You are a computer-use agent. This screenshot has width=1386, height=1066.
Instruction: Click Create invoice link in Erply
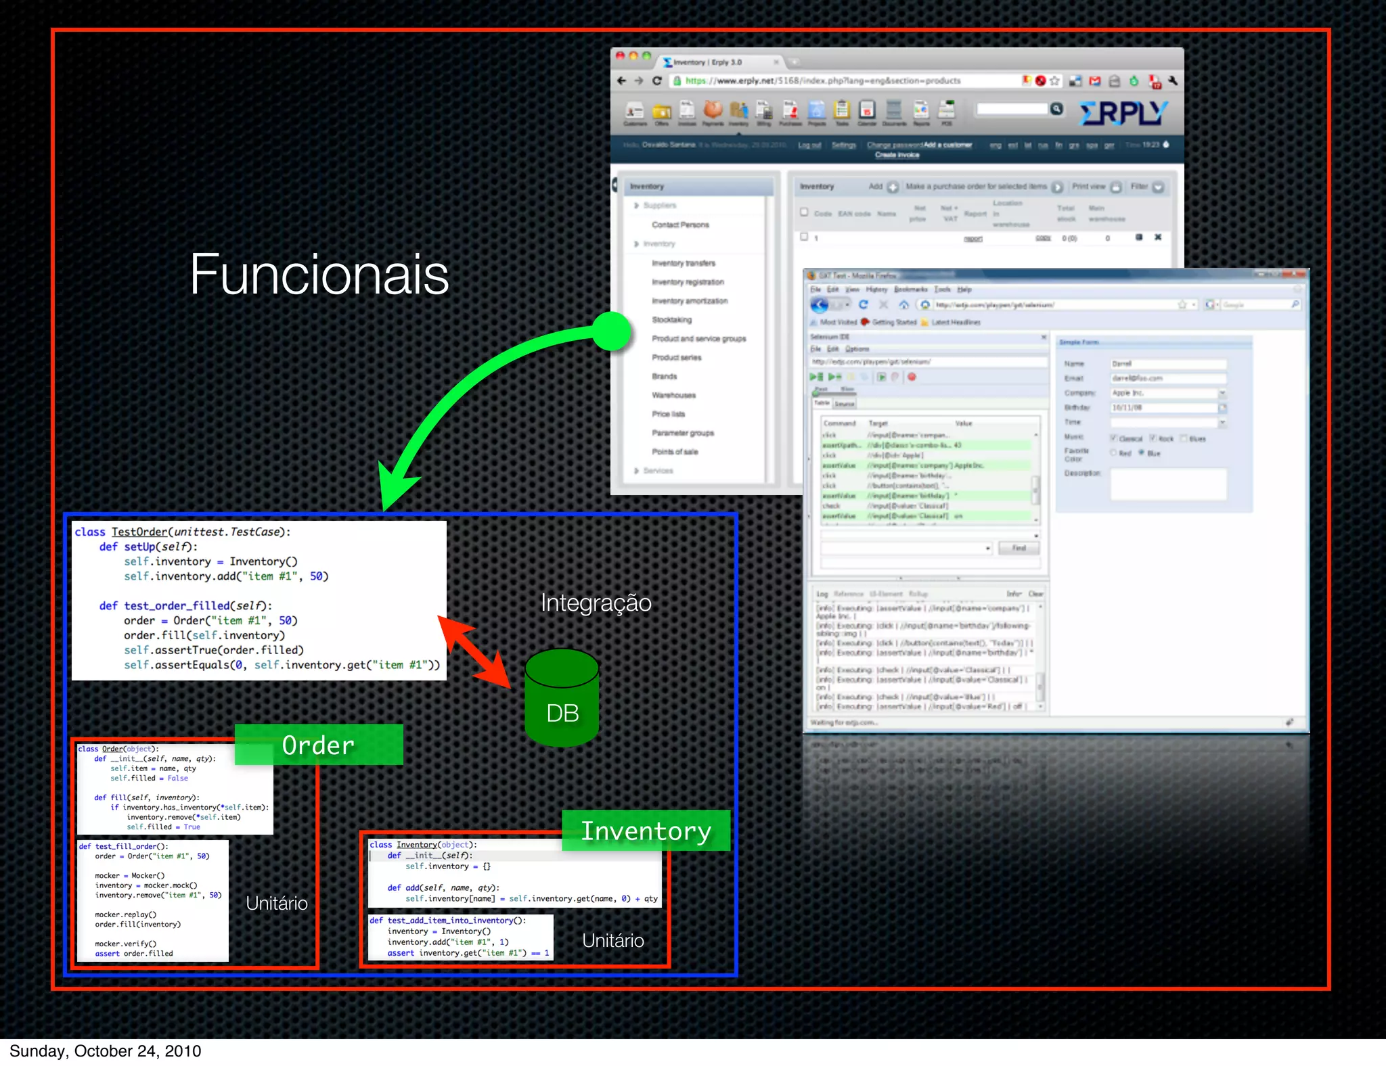pos(897,155)
